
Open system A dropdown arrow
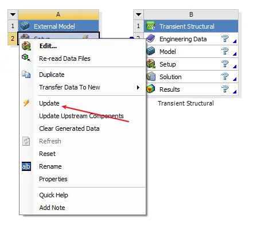(x=13, y=14)
